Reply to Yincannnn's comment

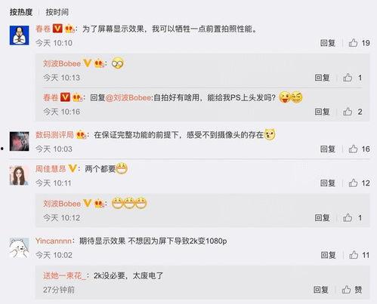[329, 255]
